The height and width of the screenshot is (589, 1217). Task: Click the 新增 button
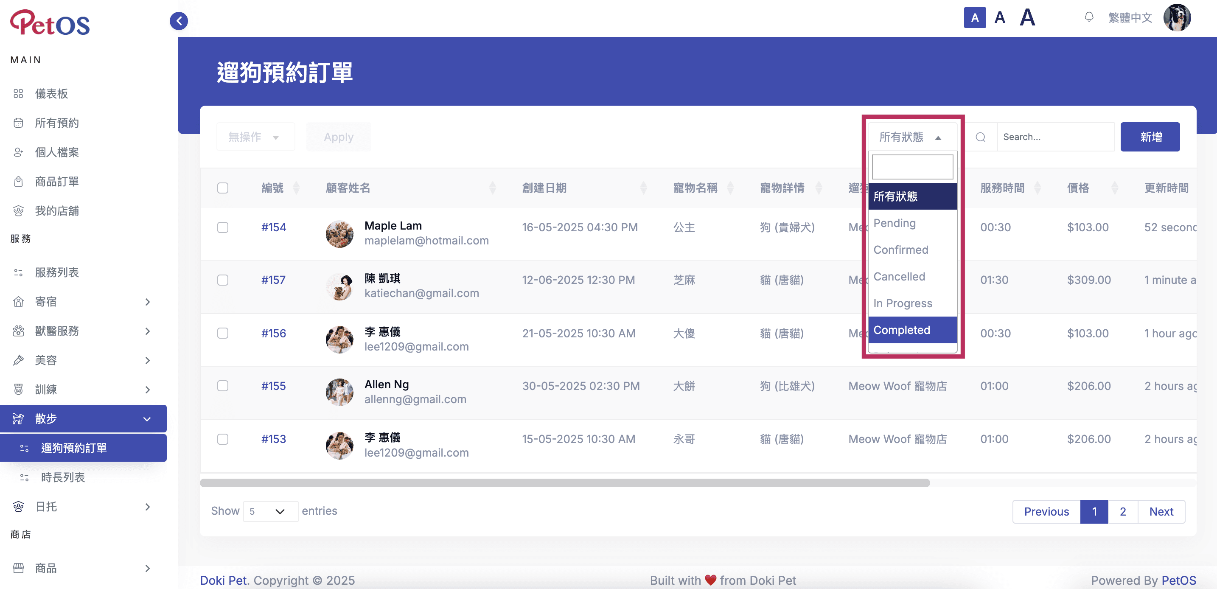click(1150, 137)
